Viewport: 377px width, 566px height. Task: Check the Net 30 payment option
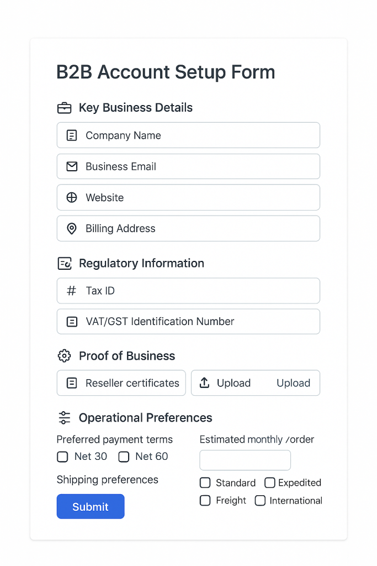click(62, 457)
